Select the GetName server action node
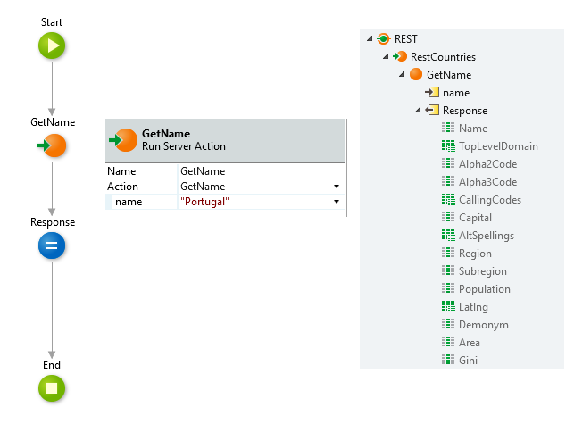 pyautogui.click(x=53, y=145)
